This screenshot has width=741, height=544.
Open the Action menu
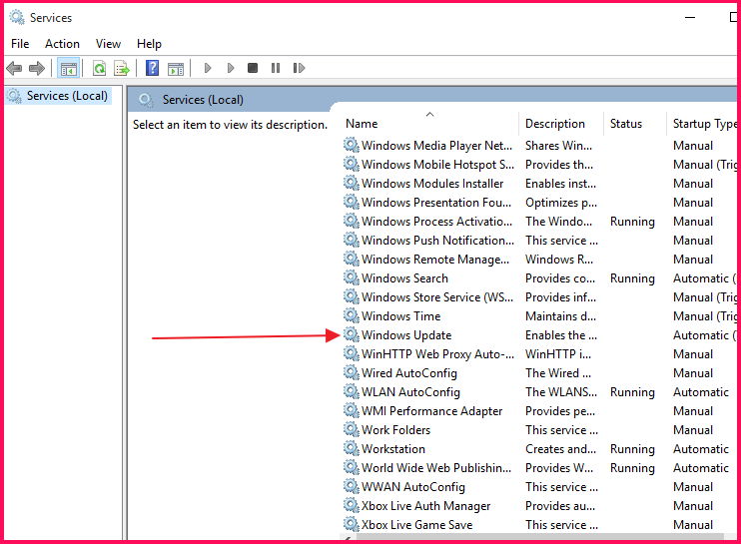click(62, 44)
